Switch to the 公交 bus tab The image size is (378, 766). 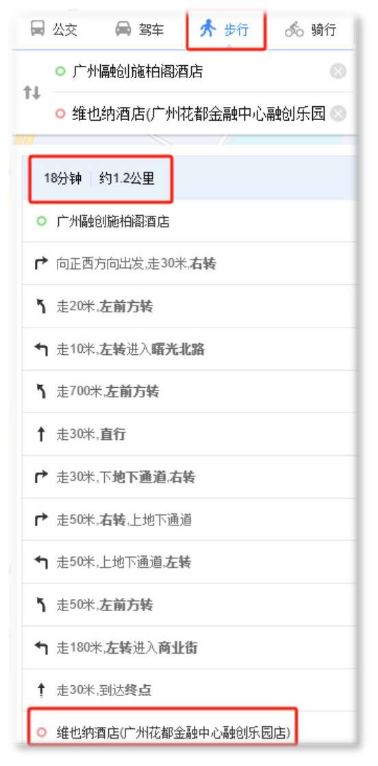[x=53, y=30]
